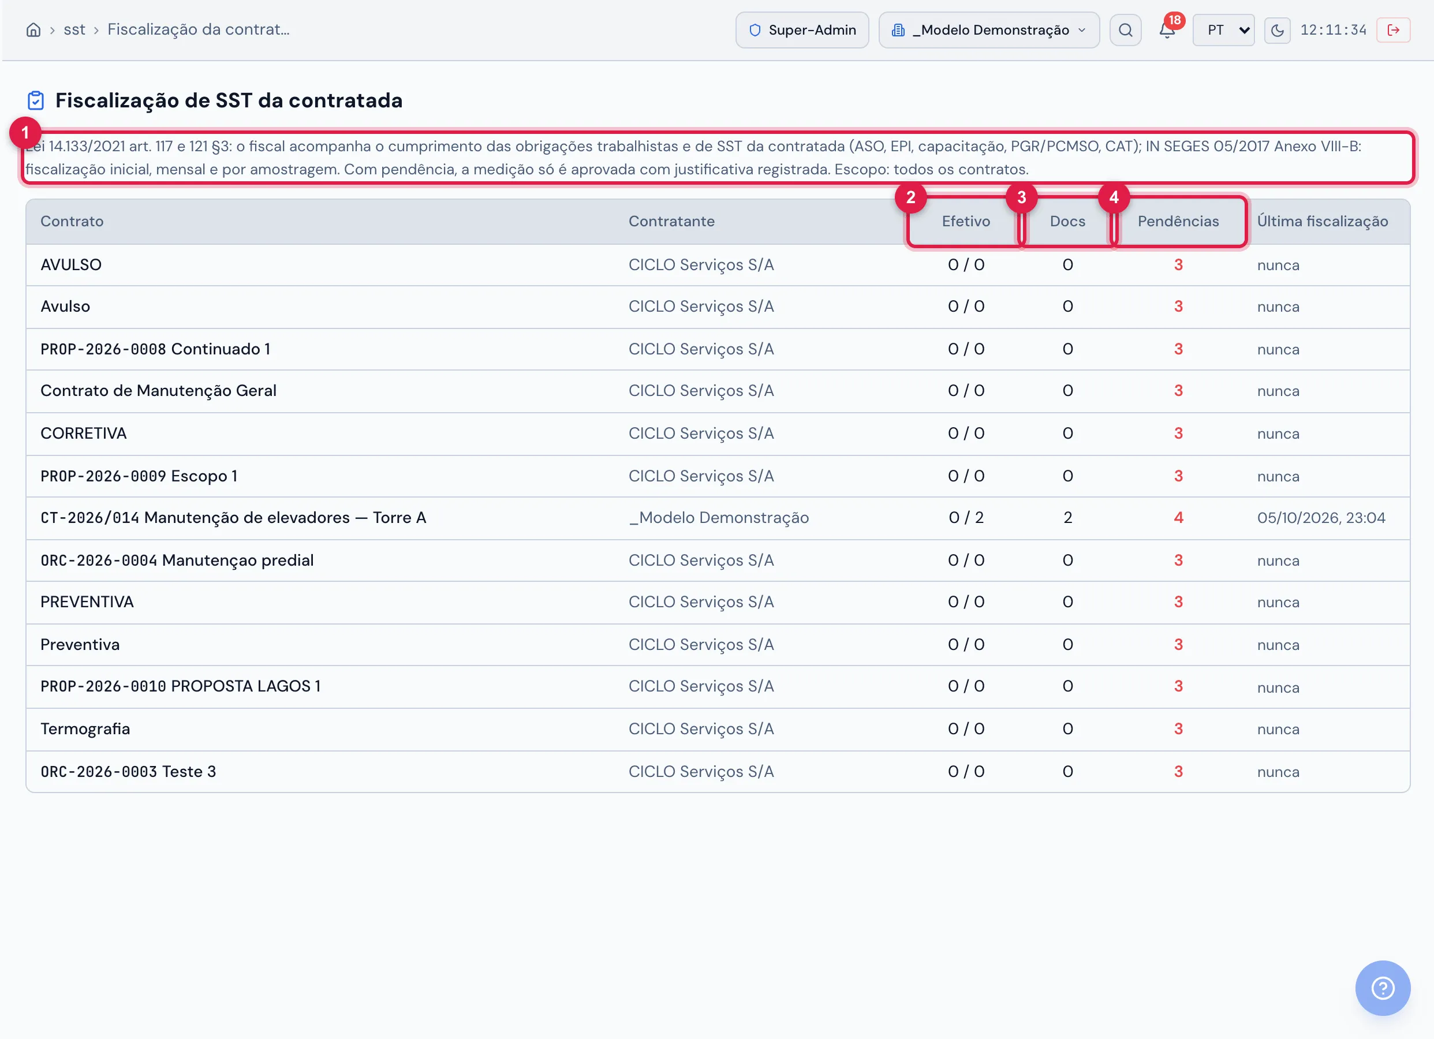Image resolution: width=1434 pixels, height=1039 pixels.
Task: Click the Pendências column header
Action: click(x=1178, y=221)
